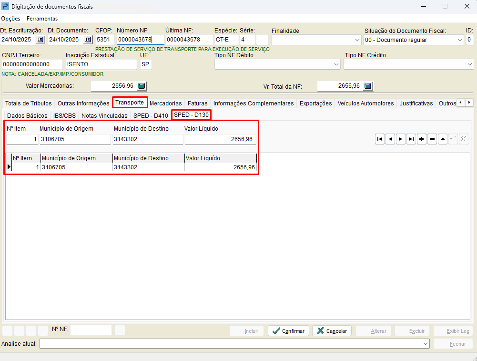477x361 pixels.
Task: Open calendar for Dt. Escrituração
Action: click(x=40, y=40)
